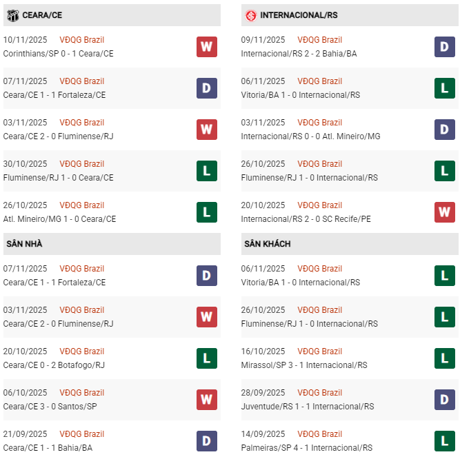Click the D badge for Internacional/RS 2 - 2 Bahia/BA
This screenshot has height=459, width=460.
(x=445, y=47)
